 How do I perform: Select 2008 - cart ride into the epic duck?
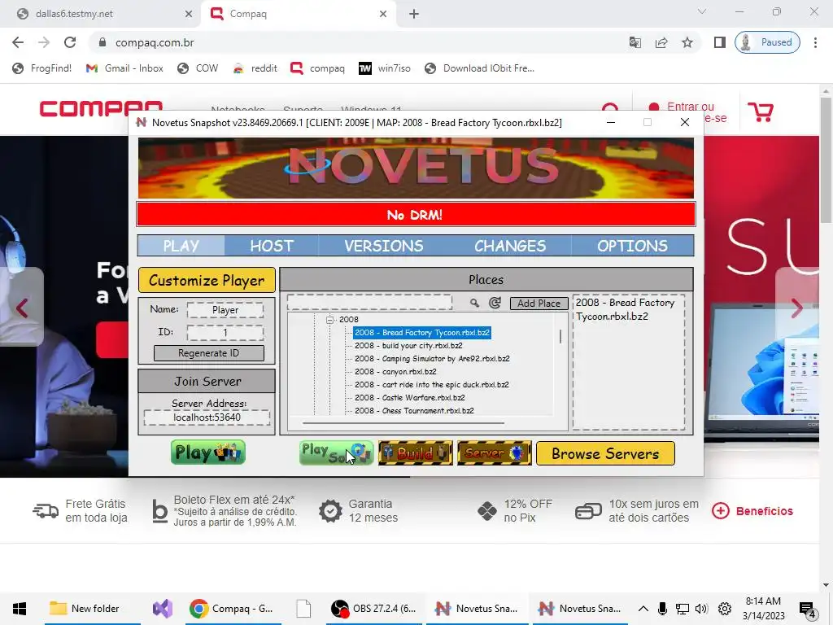pyautogui.click(x=432, y=384)
